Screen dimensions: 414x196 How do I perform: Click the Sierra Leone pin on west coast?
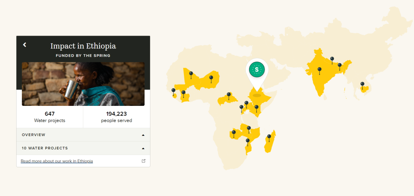click(x=173, y=91)
